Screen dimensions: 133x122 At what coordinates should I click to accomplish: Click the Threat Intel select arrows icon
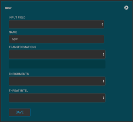[x=103, y=98]
